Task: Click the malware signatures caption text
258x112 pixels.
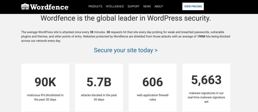Action: tap(206, 97)
